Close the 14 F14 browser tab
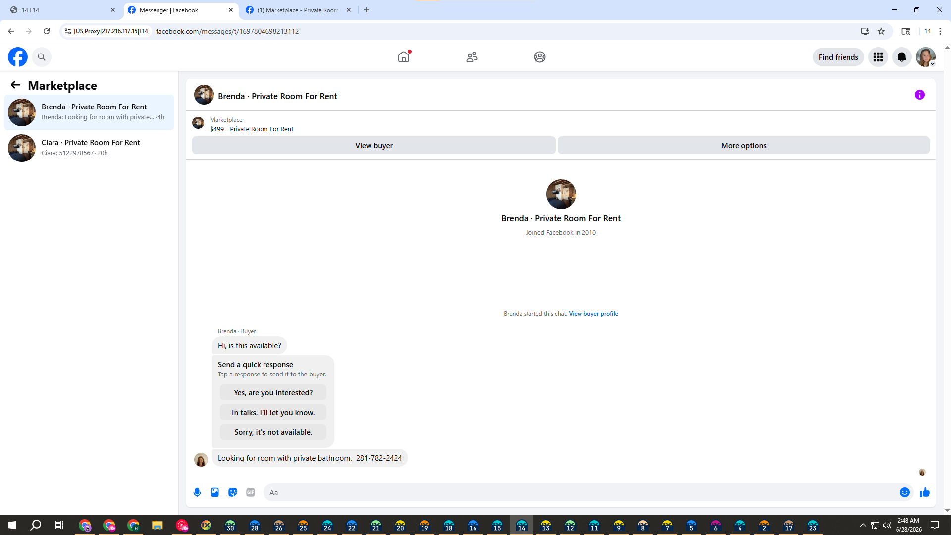Viewport: 951px width, 535px height. (113, 10)
